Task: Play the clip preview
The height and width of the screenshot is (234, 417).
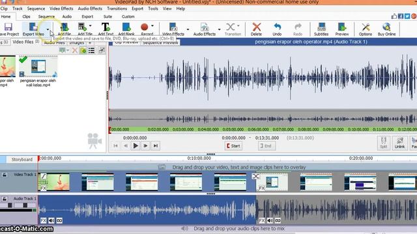Action: [136, 146]
